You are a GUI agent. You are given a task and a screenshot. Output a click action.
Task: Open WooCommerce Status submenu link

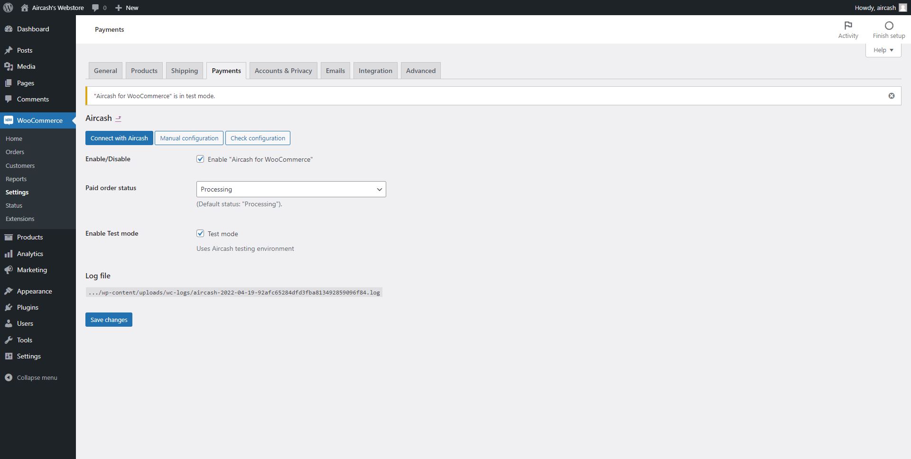[14, 205]
